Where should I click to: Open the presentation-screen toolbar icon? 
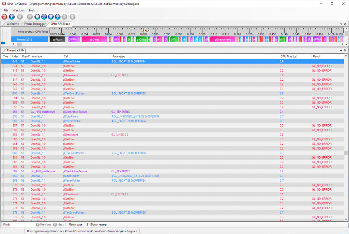(37, 17)
